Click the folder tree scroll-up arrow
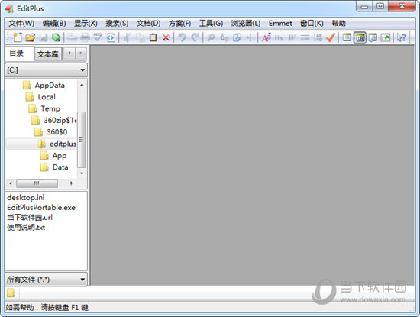 tap(82, 85)
